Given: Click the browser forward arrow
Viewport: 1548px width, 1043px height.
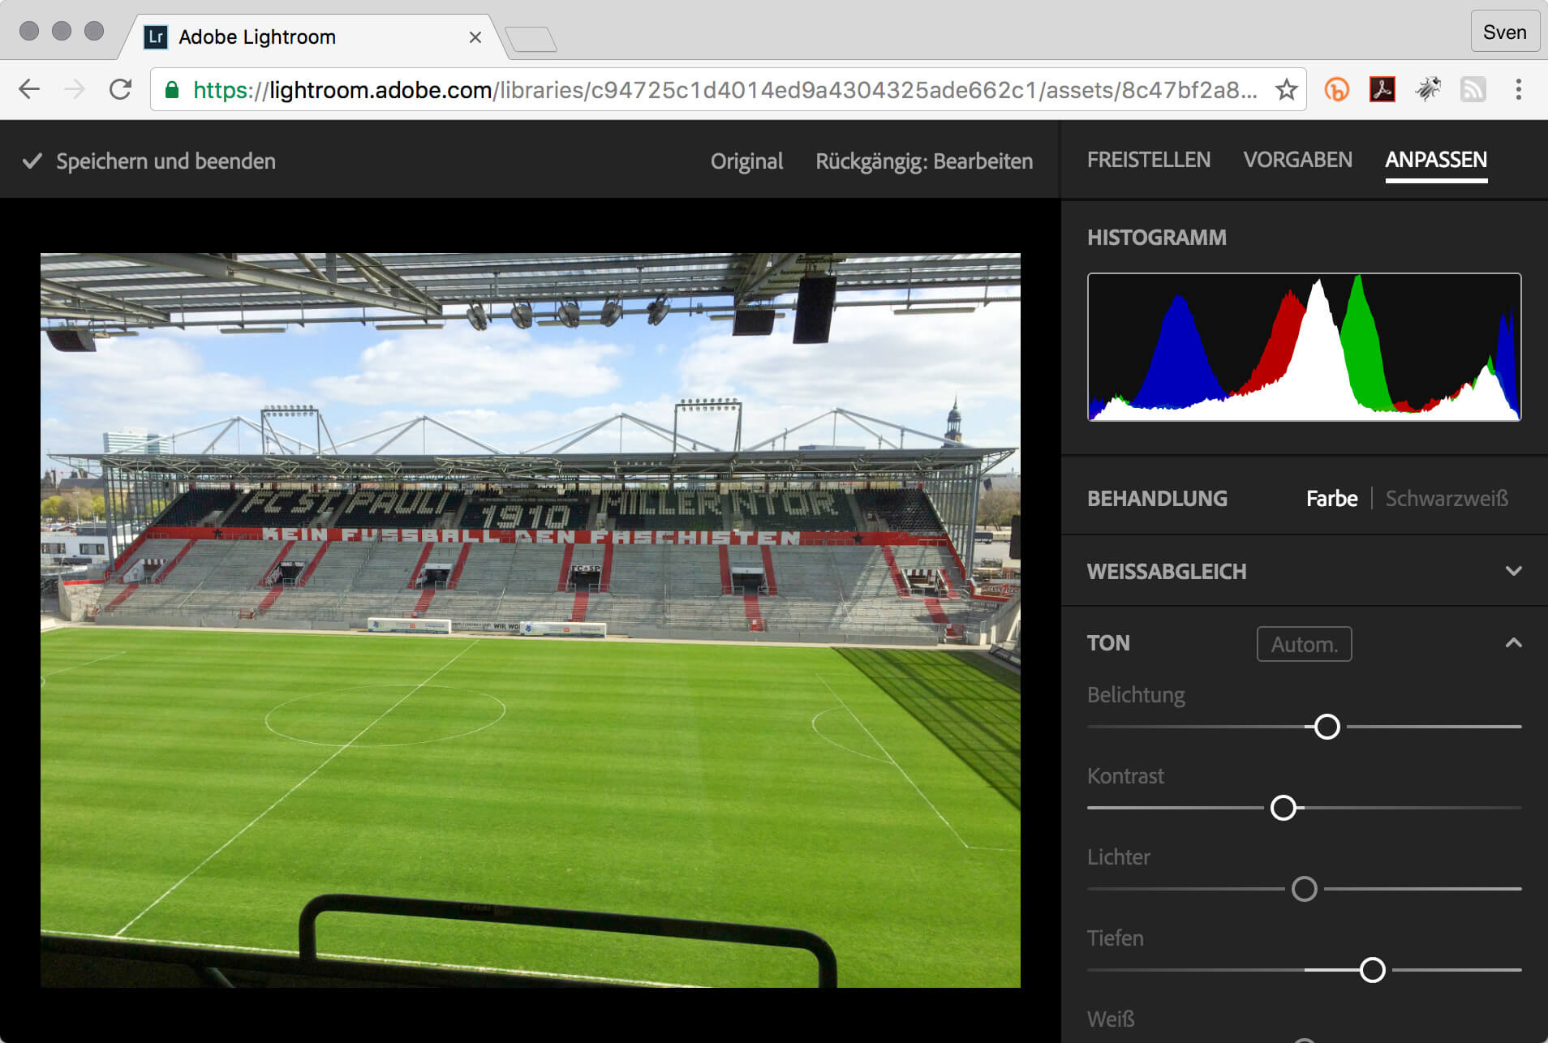Looking at the screenshot, I should [75, 89].
